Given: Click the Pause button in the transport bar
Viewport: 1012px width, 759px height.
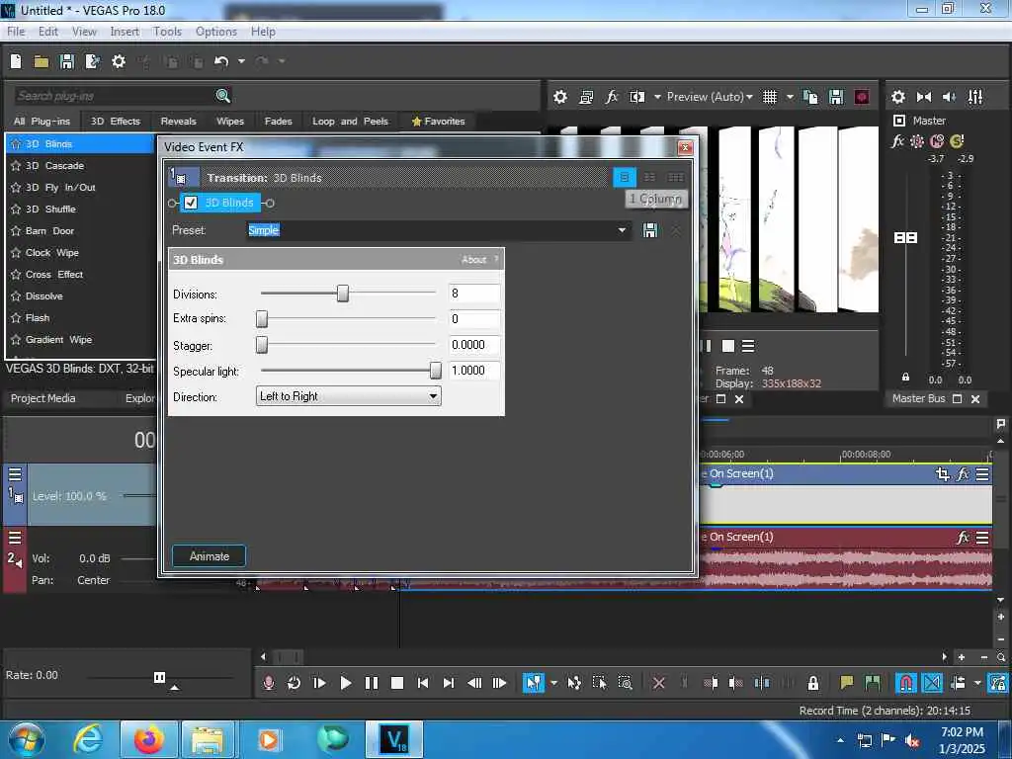Looking at the screenshot, I should click(372, 683).
